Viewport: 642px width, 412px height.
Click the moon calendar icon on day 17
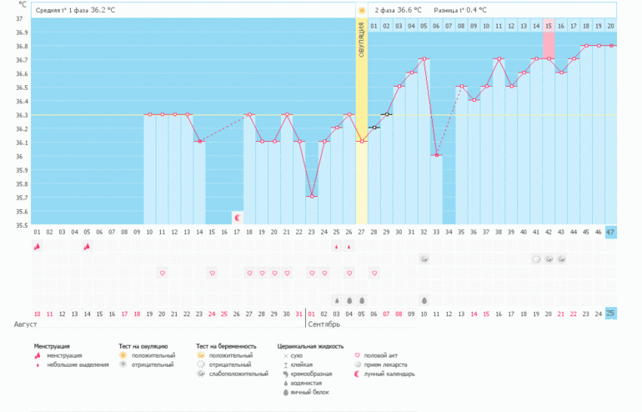pos(237,217)
